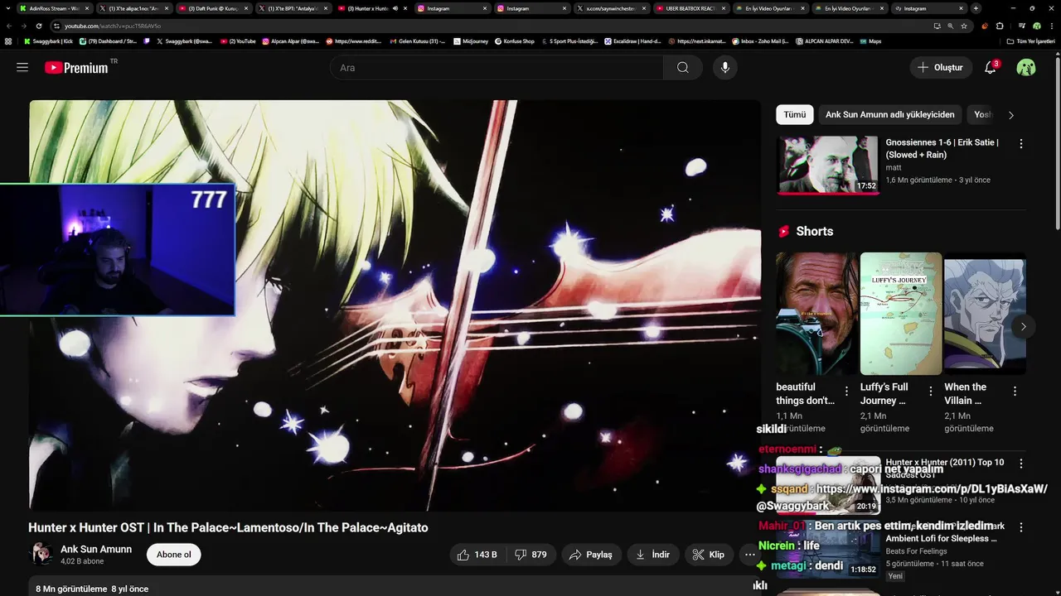Screen dimensions: 1061x596
Task: Click the install/cast icon in address bar
Action: [x=937, y=26]
